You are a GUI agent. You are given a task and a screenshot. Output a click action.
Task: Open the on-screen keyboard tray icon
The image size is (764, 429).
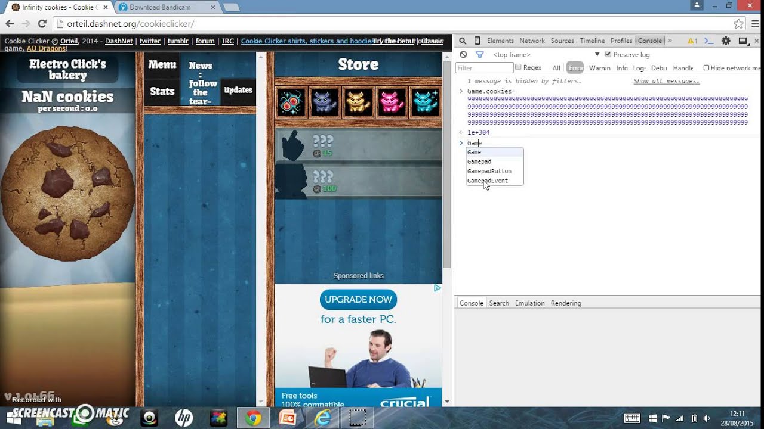pyautogui.click(x=632, y=418)
